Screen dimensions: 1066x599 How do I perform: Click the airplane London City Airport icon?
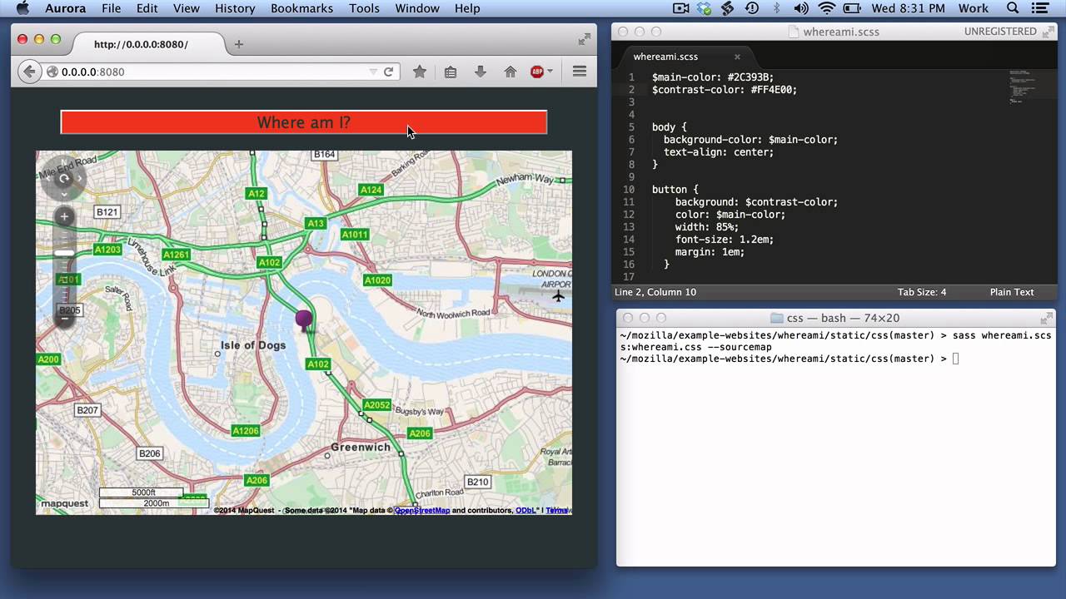click(558, 296)
